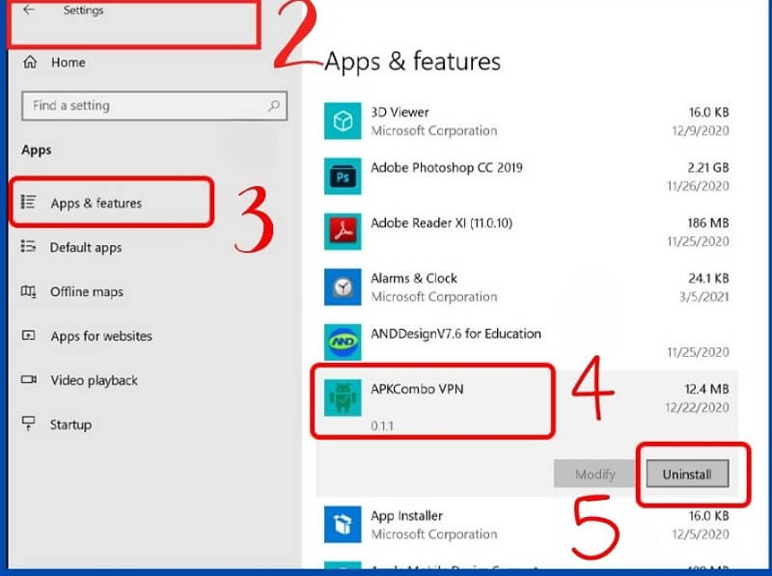The height and width of the screenshot is (576, 772).
Task: Open Offline maps settings
Action: (87, 291)
